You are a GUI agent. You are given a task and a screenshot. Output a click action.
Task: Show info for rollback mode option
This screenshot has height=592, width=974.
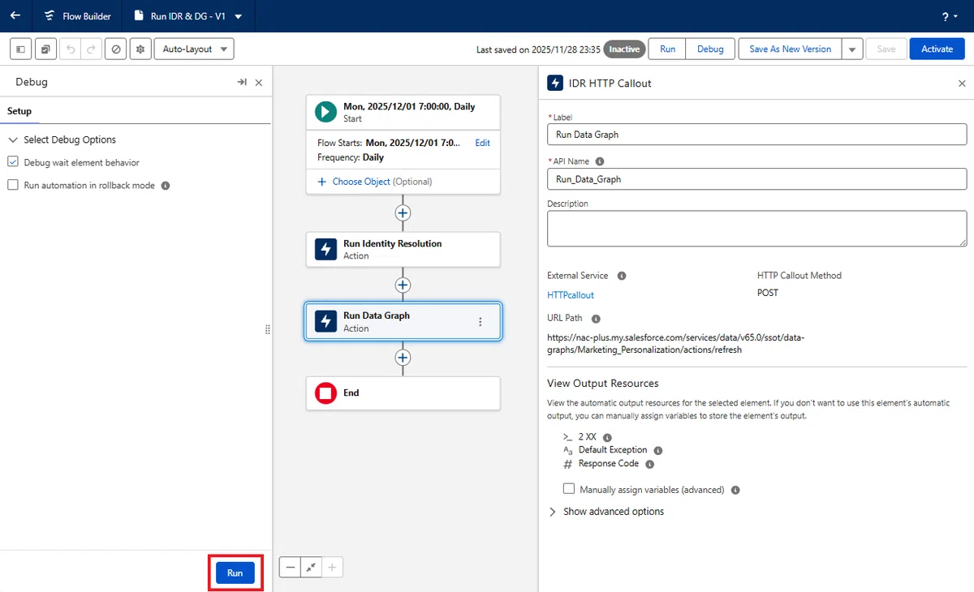coord(166,186)
